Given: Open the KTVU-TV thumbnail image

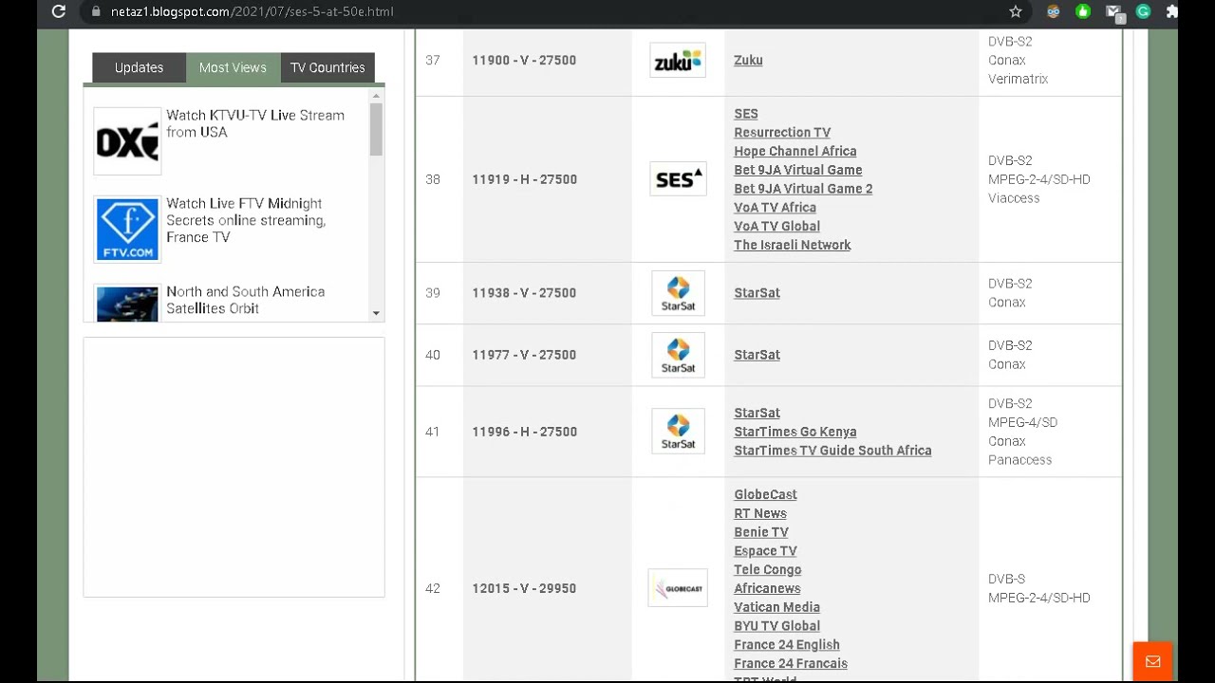Looking at the screenshot, I should 127,141.
